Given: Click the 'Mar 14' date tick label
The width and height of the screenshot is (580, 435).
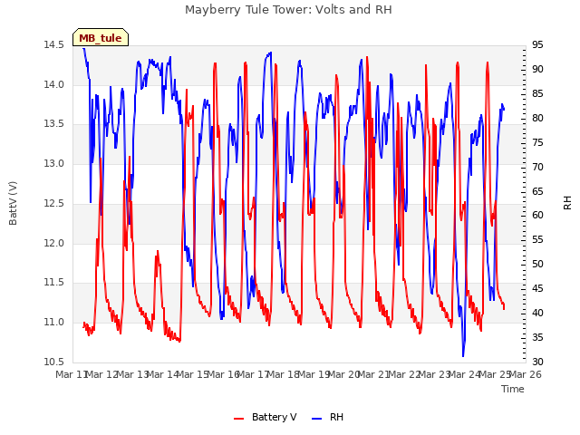Looking at the screenshot, I should [163, 374].
